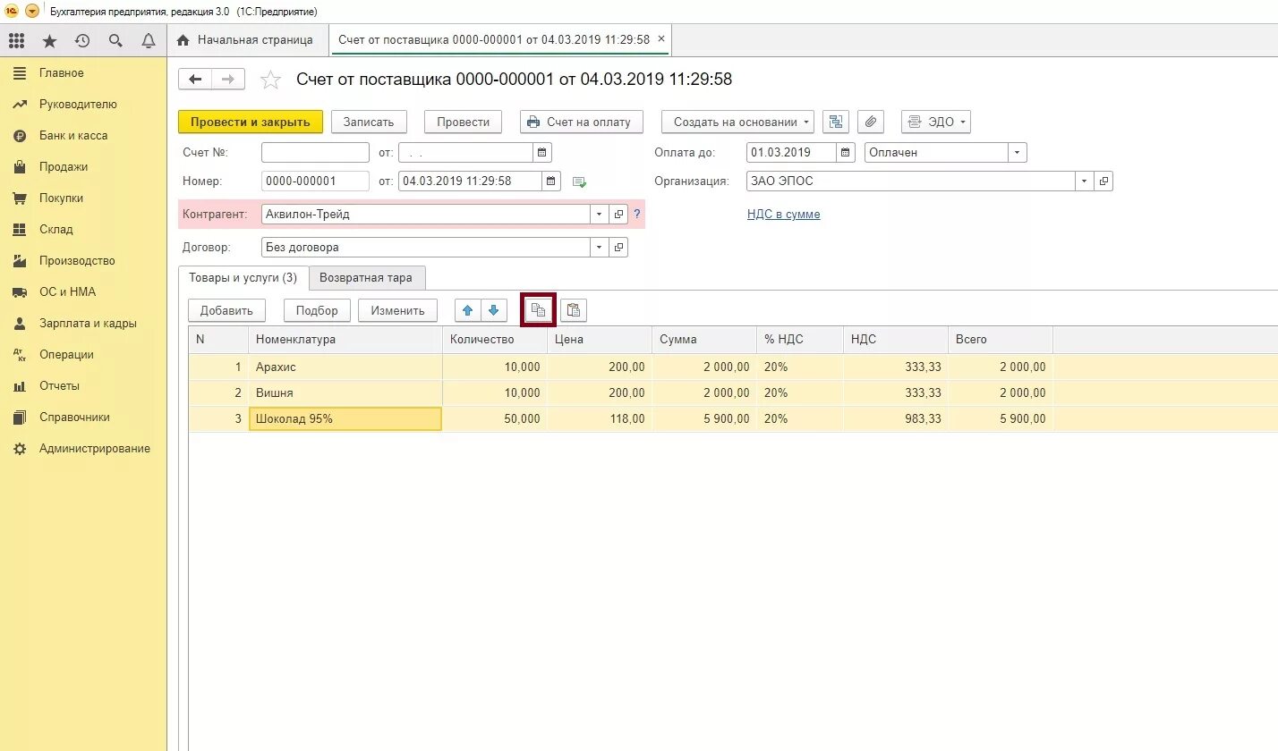Click the Номер field 0000-000001
Screen dimensions: 1278x751
click(315, 181)
